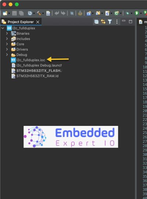The width and height of the screenshot is (147, 199).
Task: Open dropdown arrow beside Run button
Action: [141, 13]
